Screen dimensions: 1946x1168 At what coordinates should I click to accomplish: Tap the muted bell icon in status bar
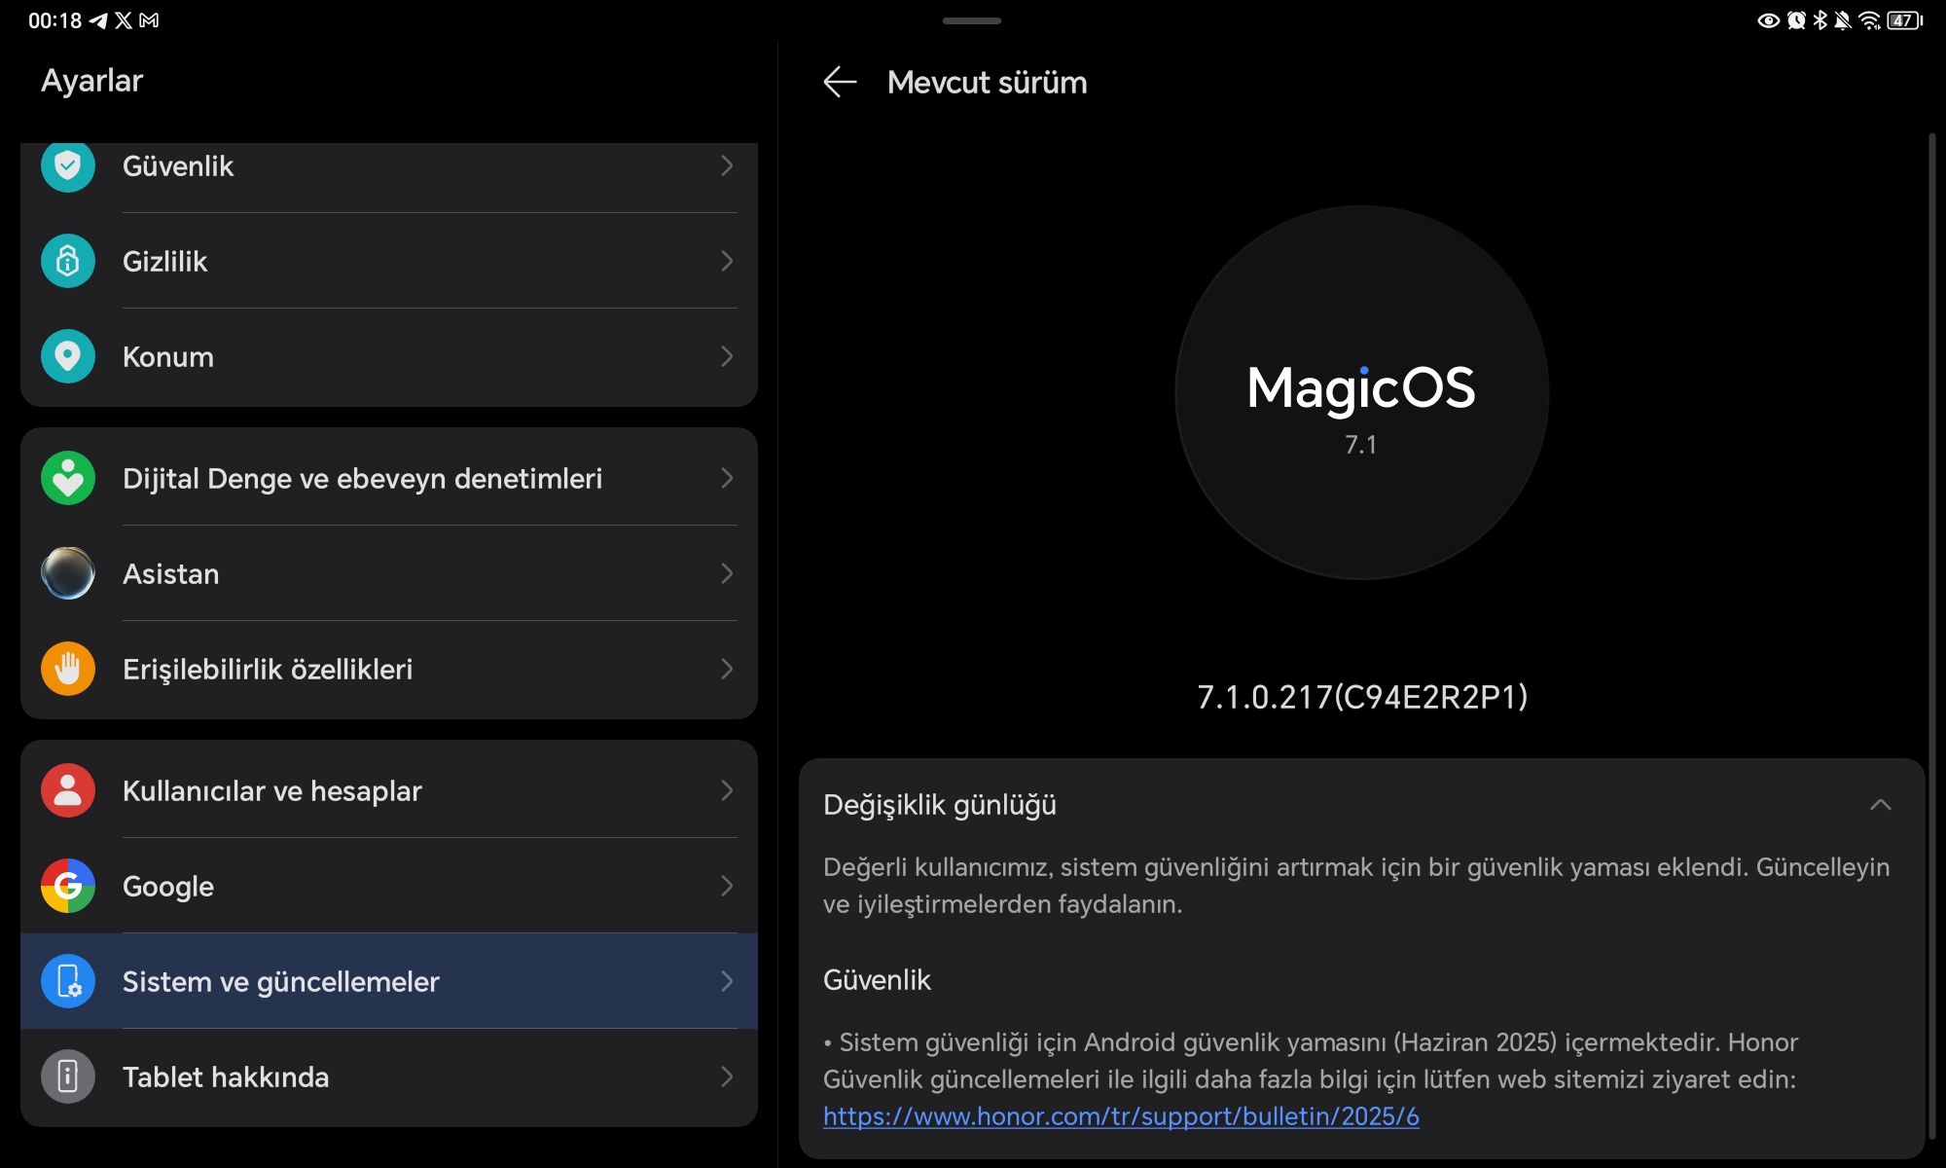(x=1843, y=20)
